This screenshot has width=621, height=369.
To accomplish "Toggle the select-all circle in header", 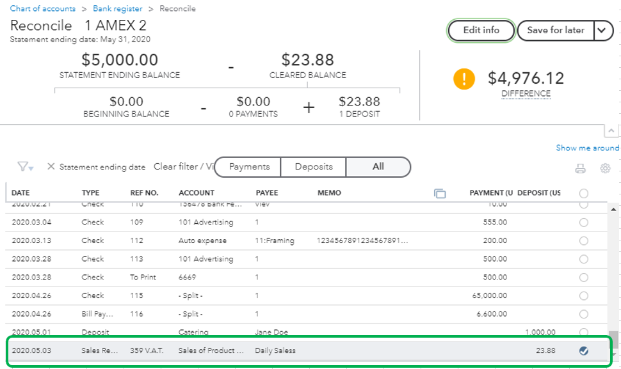I will (583, 193).
